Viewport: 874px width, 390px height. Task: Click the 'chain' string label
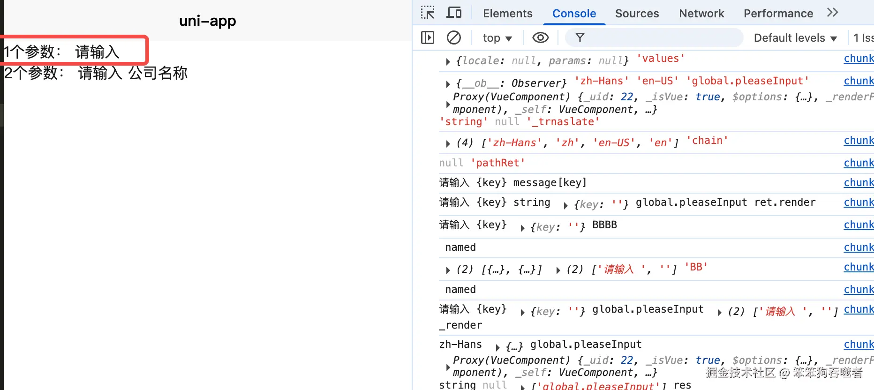pos(707,141)
